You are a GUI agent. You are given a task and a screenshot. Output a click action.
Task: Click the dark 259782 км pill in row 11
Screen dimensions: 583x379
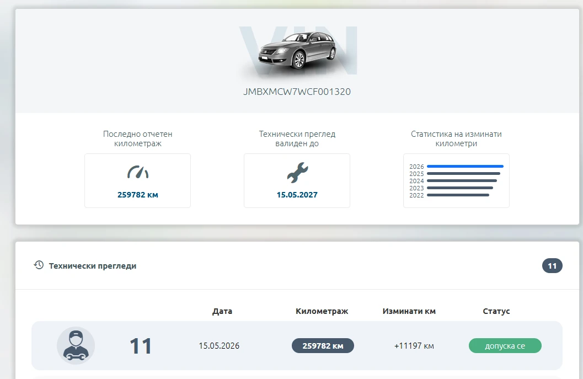pyautogui.click(x=323, y=346)
